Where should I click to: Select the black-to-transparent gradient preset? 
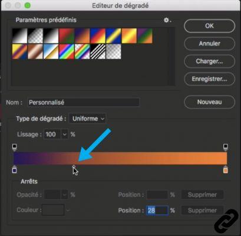(35, 36)
